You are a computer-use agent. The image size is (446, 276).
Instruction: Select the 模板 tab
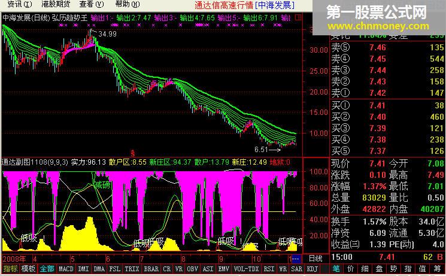(29, 269)
